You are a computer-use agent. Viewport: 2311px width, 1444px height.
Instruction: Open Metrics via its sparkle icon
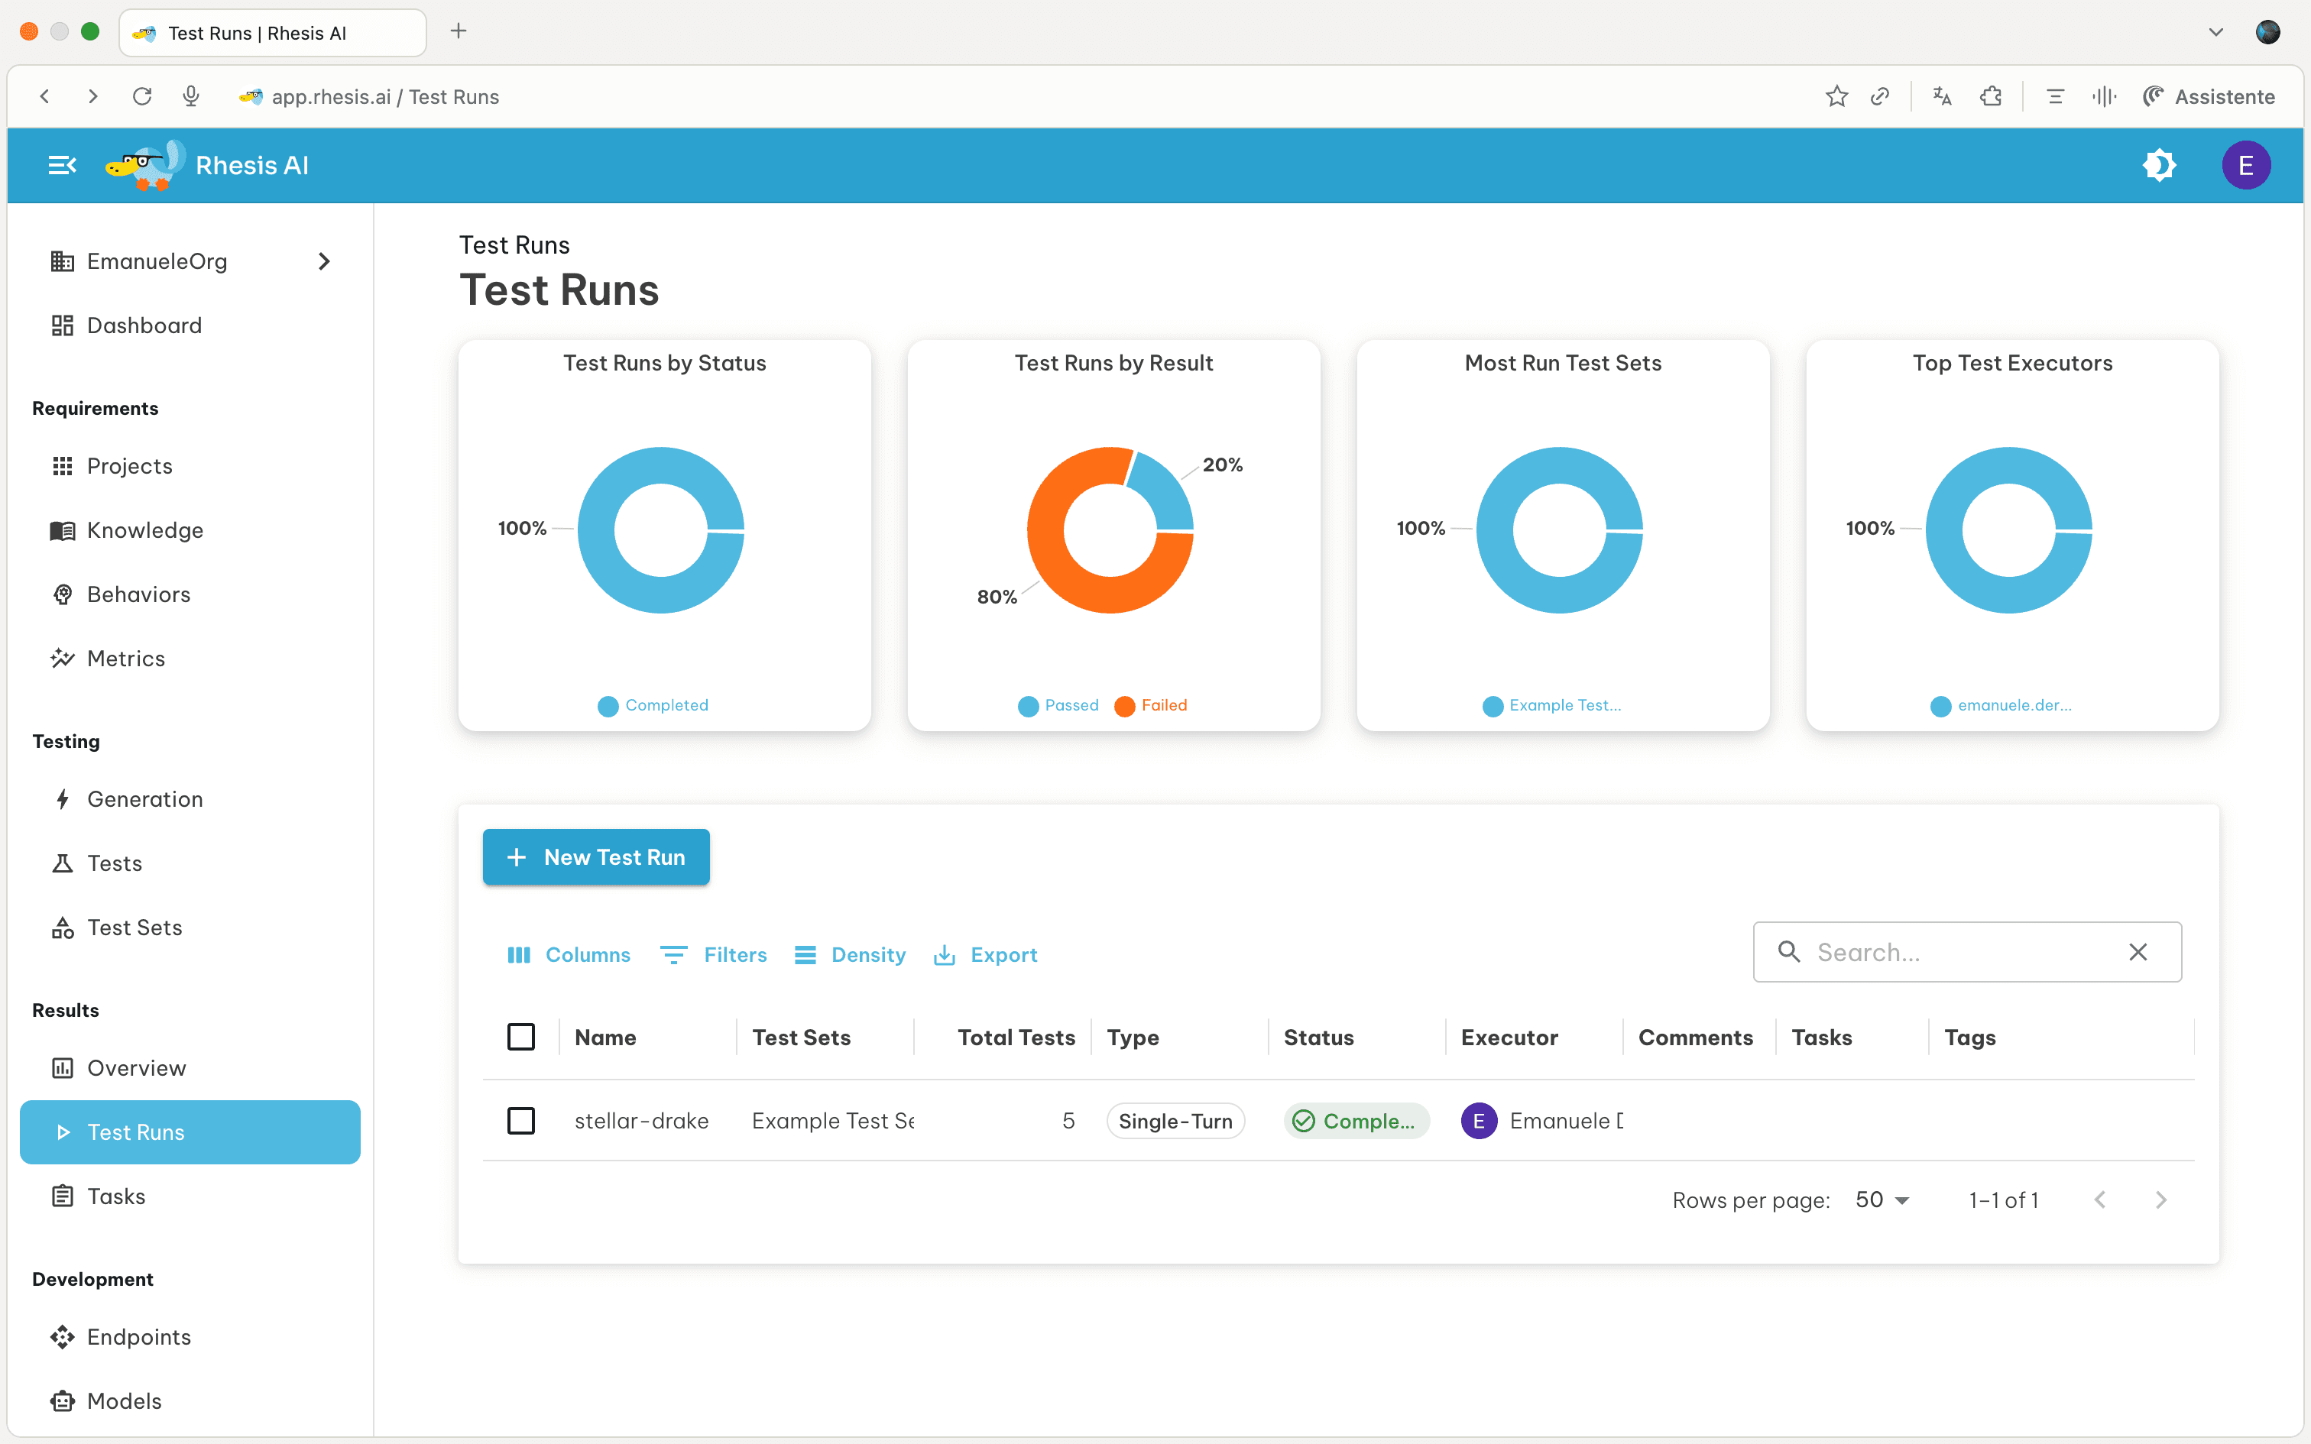(x=62, y=658)
